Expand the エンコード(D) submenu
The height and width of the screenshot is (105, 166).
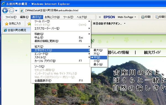coord(61,54)
